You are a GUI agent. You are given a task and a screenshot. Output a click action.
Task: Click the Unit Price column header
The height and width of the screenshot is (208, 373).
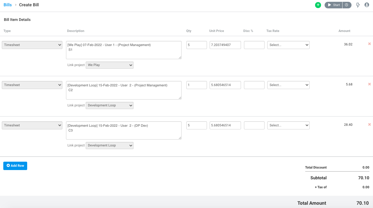click(x=217, y=31)
